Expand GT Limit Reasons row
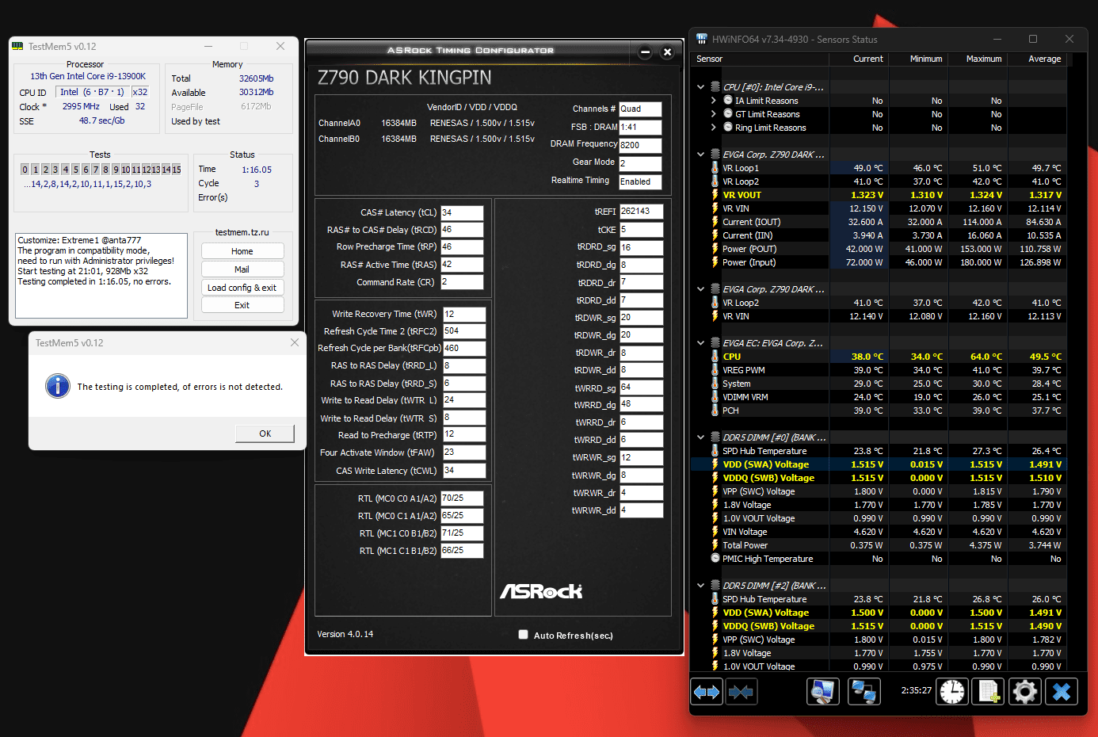1098x737 pixels. (x=713, y=114)
